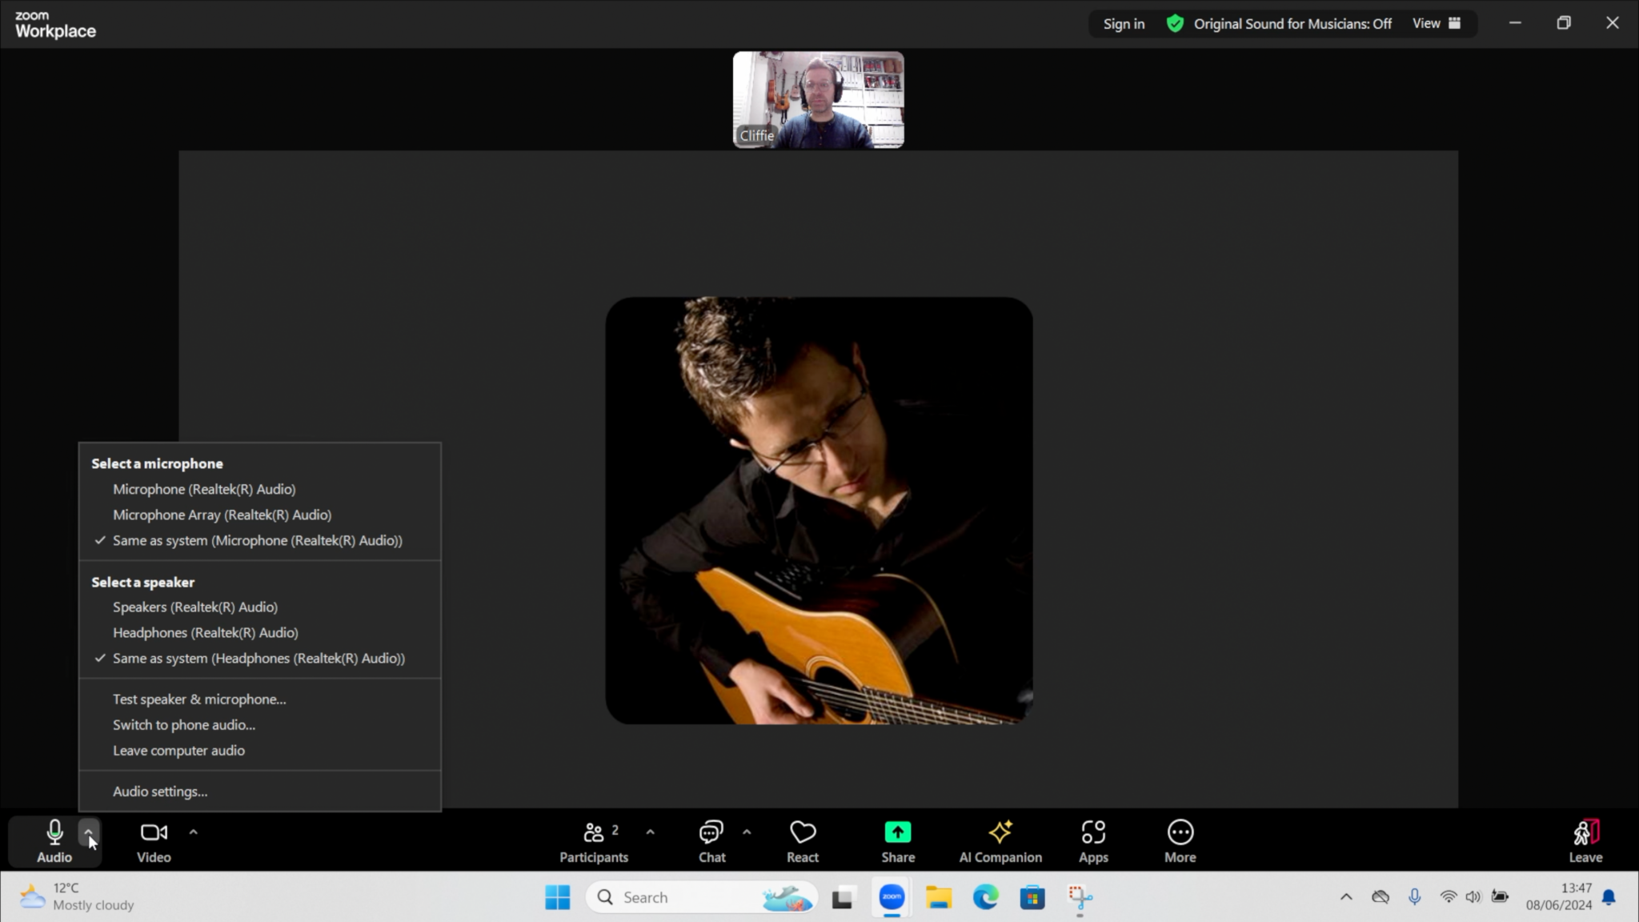The height and width of the screenshot is (922, 1639).
Task: Expand the Video options chevron
Action: 193,832
